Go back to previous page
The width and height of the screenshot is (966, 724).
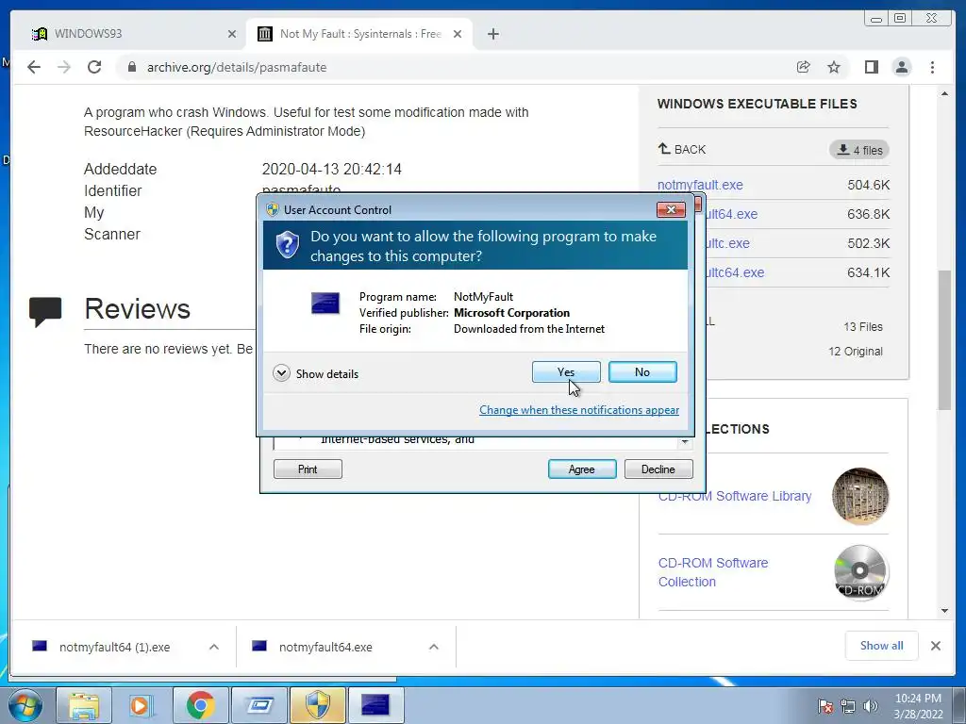pyautogui.click(x=34, y=67)
